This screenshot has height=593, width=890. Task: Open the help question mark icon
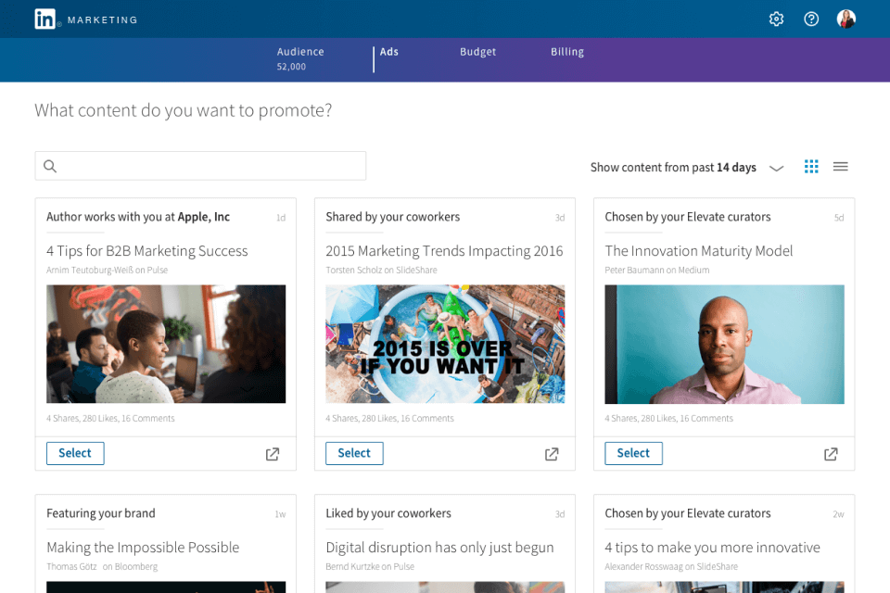click(811, 19)
